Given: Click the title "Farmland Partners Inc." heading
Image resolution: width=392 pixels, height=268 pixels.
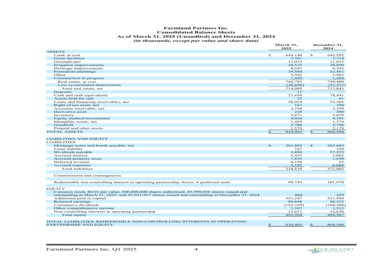Looking at the screenshot, I should point(196,28).
